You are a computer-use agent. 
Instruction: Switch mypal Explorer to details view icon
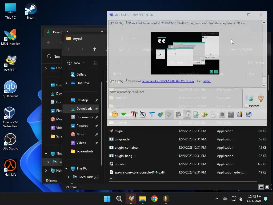click(261, 187)
